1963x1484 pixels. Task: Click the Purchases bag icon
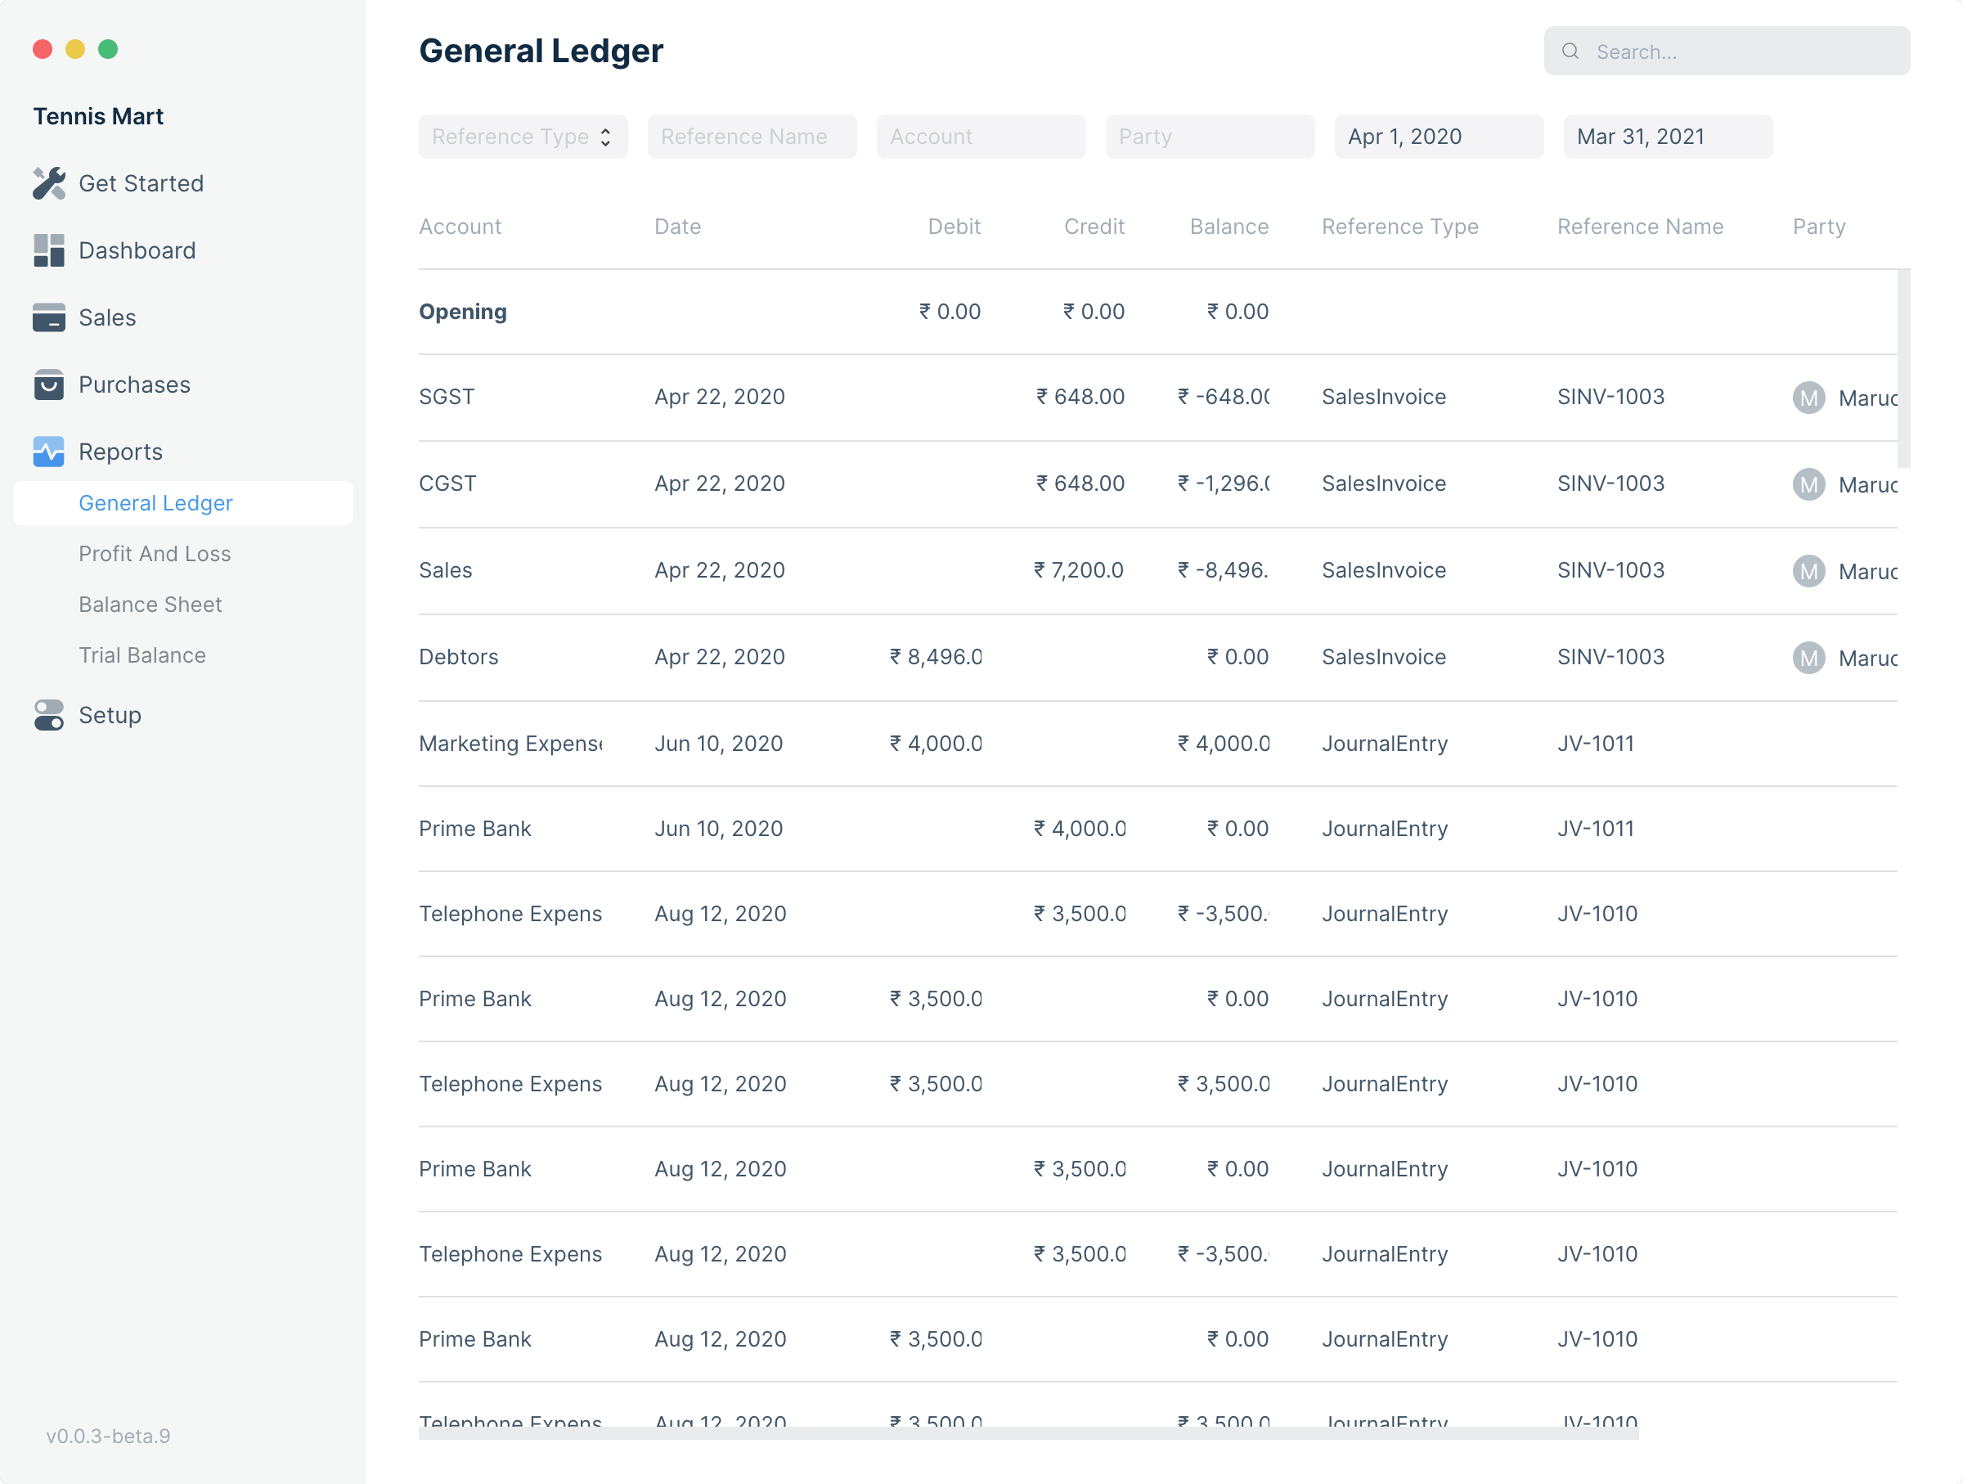pyautogui.click(x=49, y=384)
